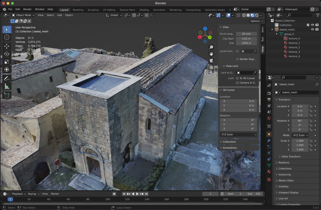Expand the Delta Transform section
Screen dimensions: 321x210
[x=291, y=157]
